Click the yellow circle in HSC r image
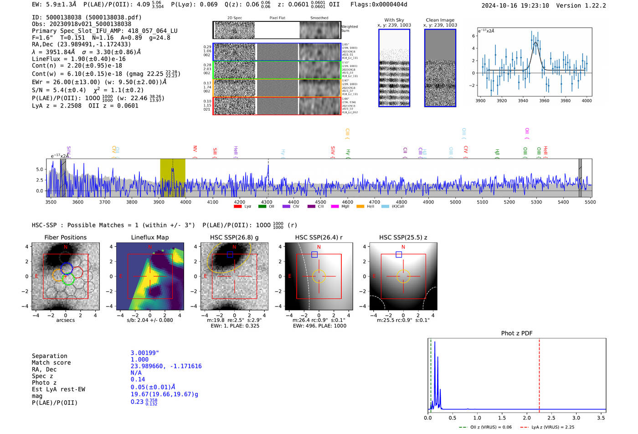Screen dimensions: 638x434 tap(319, 276)
